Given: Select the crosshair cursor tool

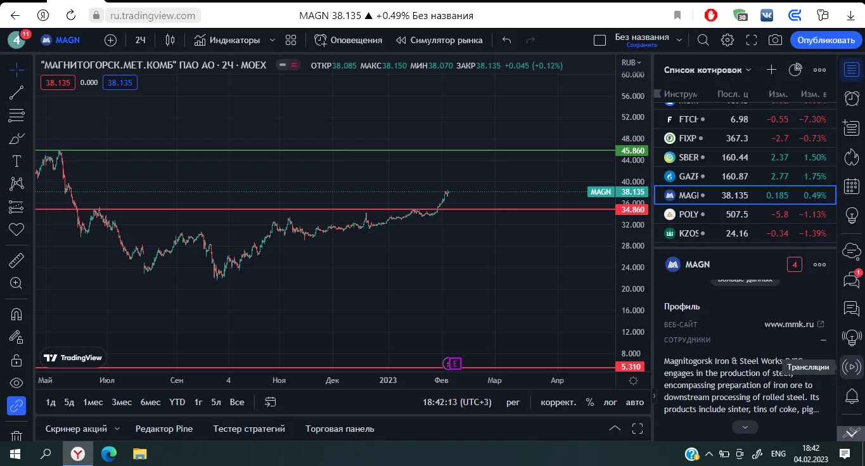Looking at the screenshot, I should click(x=16, y=70).
